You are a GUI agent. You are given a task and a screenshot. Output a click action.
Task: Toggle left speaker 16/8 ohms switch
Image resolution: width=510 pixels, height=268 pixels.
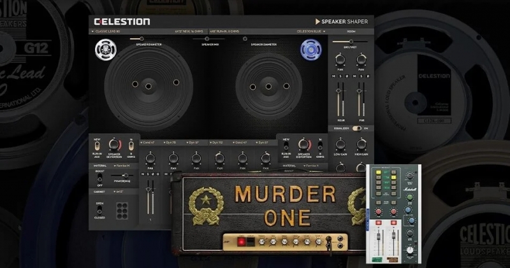(131, 146)
